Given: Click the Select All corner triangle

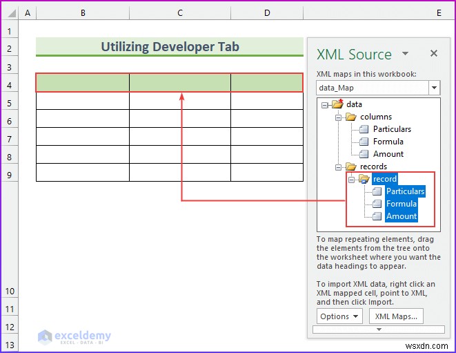Looking at the screenshot, I should [x=10, y=13].
